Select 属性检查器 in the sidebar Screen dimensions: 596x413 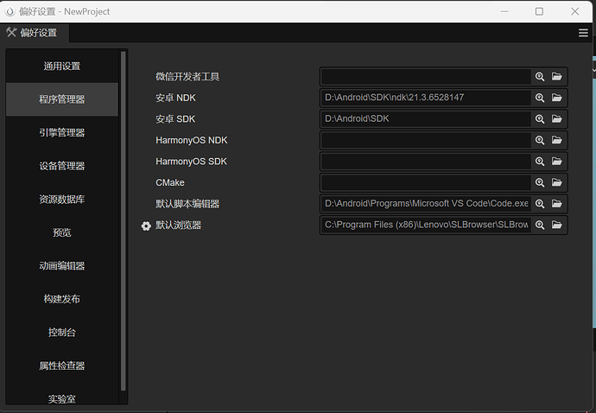pyautogui.click(x=62, y=365)
